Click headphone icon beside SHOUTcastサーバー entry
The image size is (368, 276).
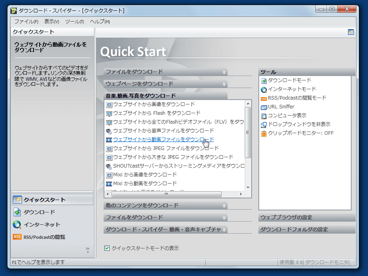pos(109,166)
